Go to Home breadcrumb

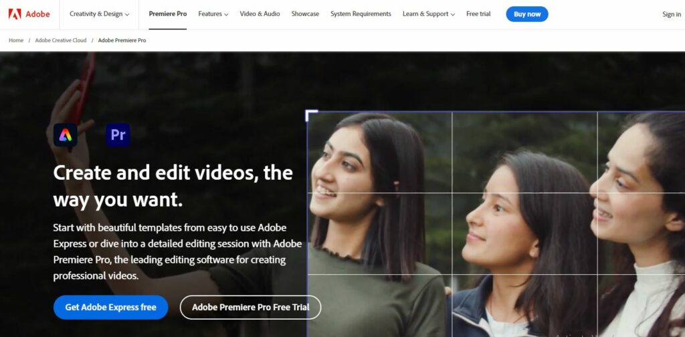[16, 40]
